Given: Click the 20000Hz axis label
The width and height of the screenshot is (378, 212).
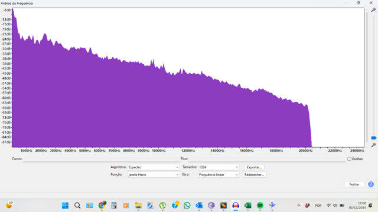Looking at the screenshot, I should click(x=305, y=151).
